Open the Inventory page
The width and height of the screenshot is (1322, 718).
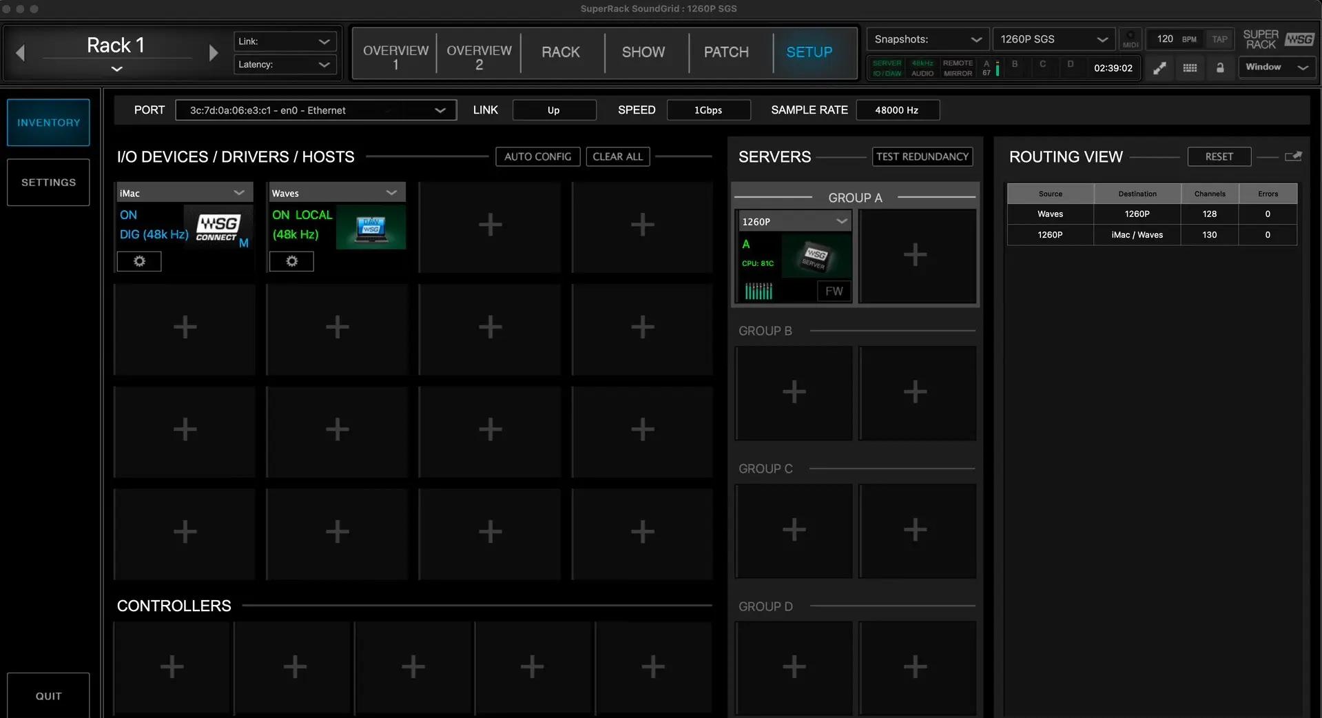tap(48, 123)
